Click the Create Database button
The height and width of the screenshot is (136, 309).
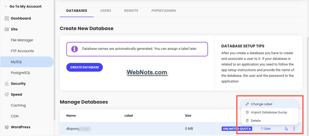click(84, 67)
